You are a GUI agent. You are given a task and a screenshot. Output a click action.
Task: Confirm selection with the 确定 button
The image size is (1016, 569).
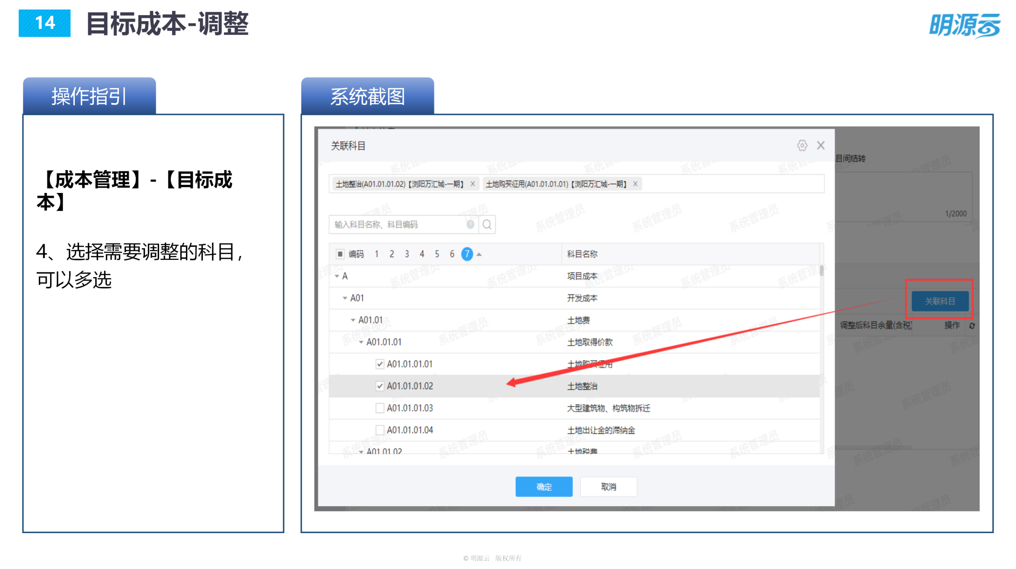click(x=543, y=487)
